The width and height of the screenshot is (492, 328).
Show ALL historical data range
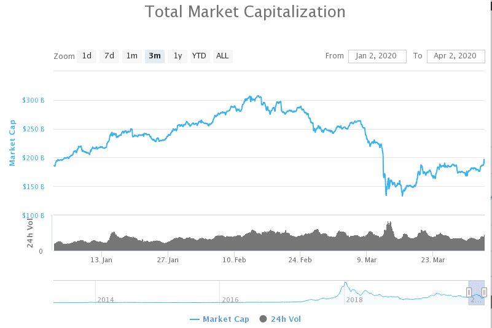[222, 56]
